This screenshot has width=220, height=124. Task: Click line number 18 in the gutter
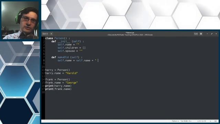coord(43,92)
